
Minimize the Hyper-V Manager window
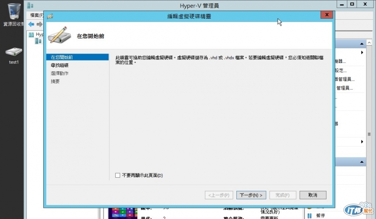342,4
